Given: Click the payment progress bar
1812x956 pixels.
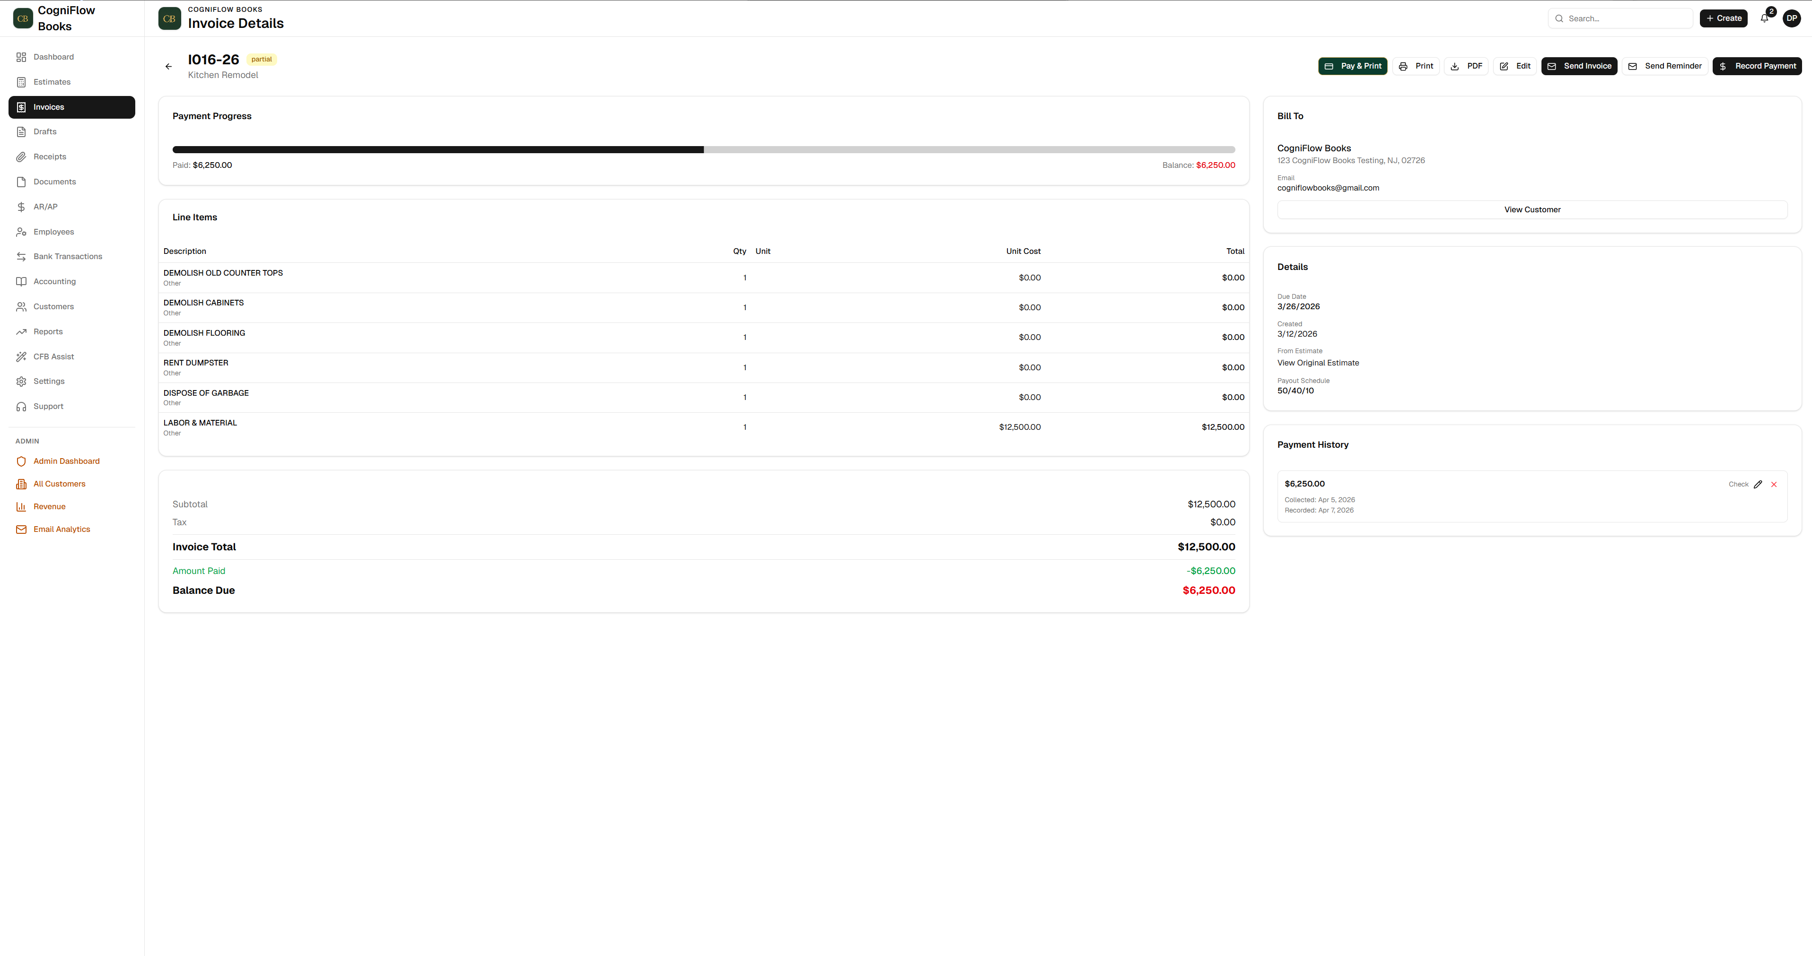Looking at the screenshot, I should 703,149.
